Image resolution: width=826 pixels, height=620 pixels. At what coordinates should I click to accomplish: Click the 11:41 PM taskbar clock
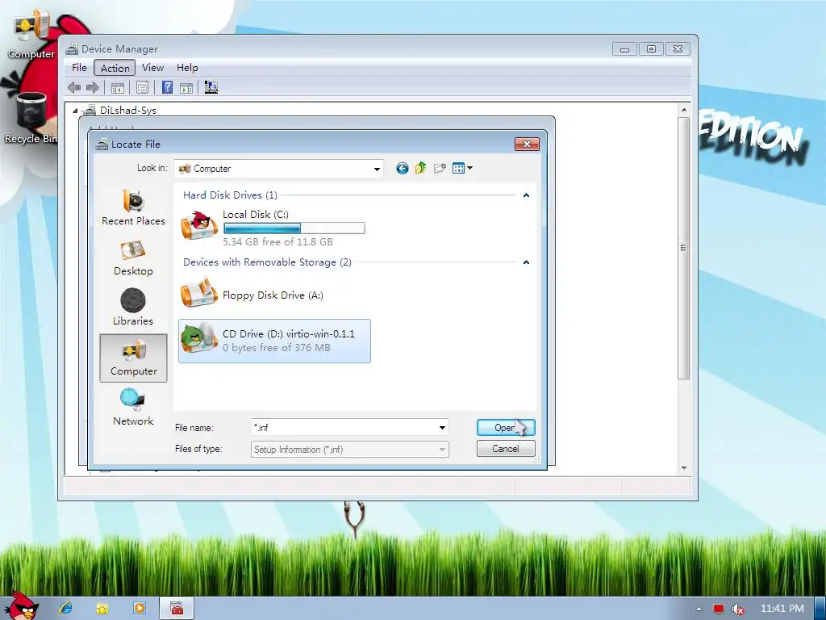pyautogui.click(x=782, y=609)
